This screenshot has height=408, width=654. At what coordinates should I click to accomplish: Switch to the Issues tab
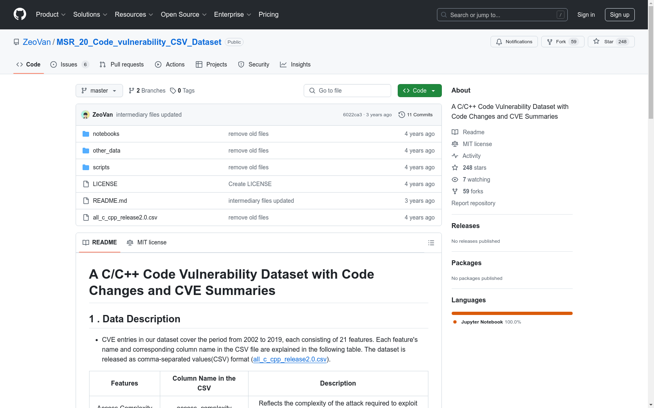click(69, 64)
